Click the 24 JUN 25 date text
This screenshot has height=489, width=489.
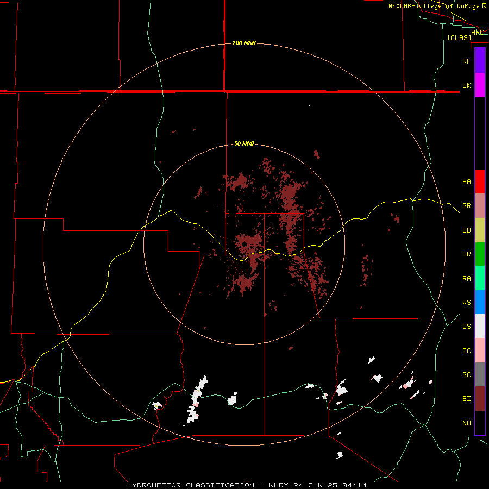316,485
